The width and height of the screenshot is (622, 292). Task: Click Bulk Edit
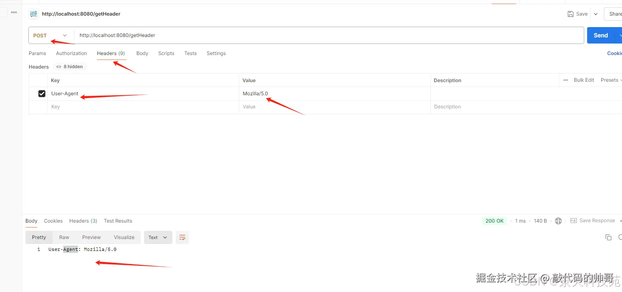coord(584,80)
